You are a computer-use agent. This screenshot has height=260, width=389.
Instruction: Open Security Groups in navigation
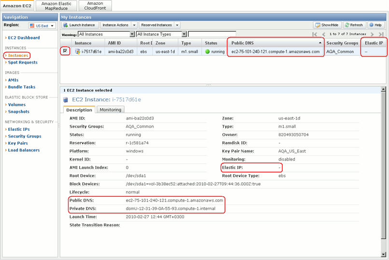pyautogui.click(x=25, y=136)
